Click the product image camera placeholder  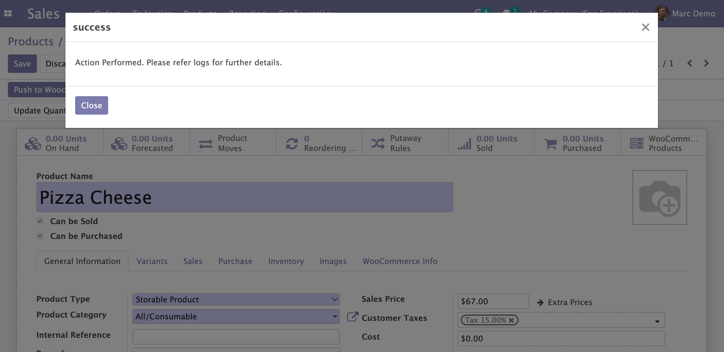pyautogui.click(x=659, y=197)
